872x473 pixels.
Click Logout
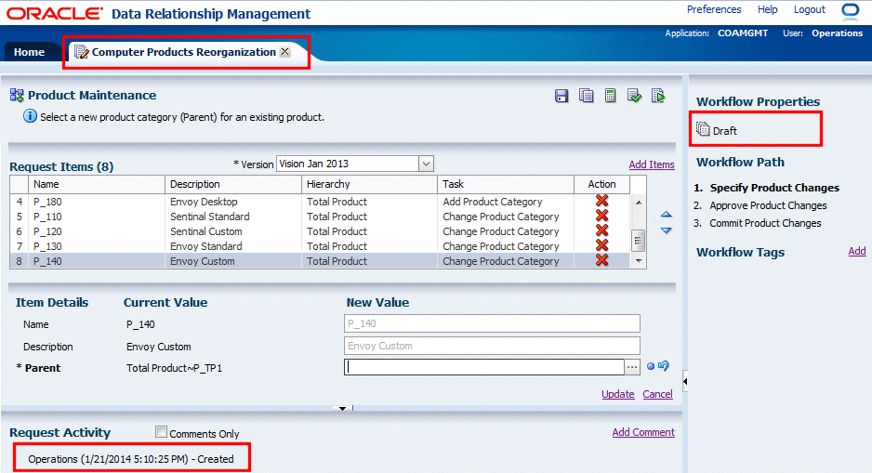(809, 9)
